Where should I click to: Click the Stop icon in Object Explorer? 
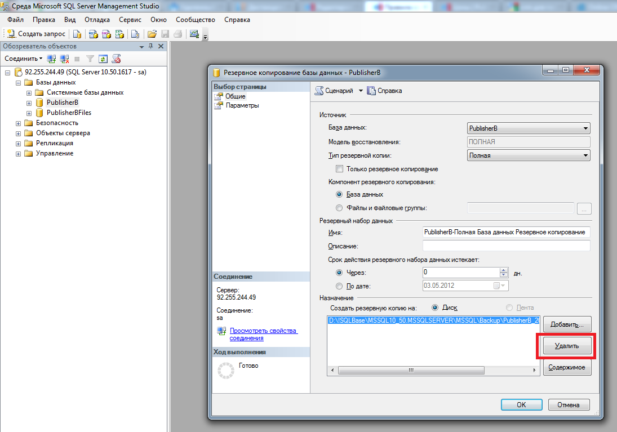pos(77,59)
